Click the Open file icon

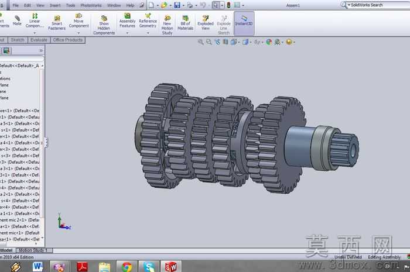pos(164,5)
